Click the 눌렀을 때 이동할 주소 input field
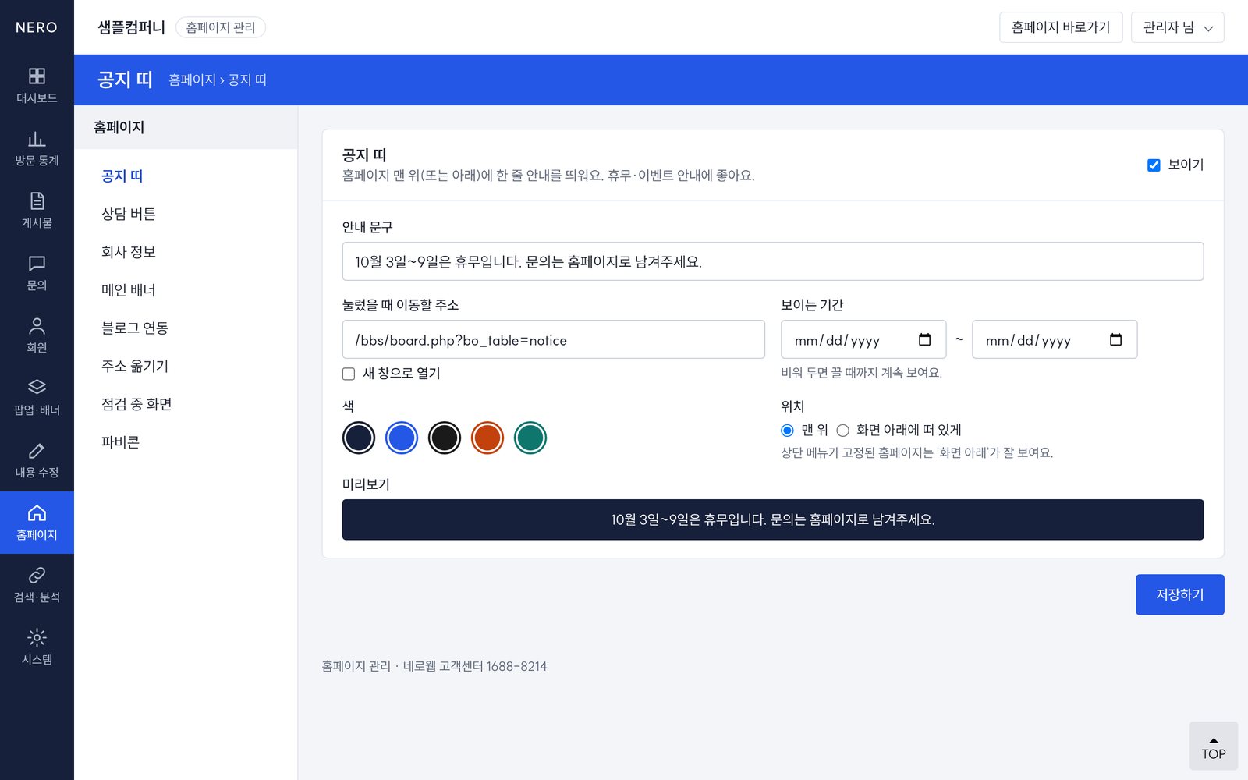 coord(554,339)
